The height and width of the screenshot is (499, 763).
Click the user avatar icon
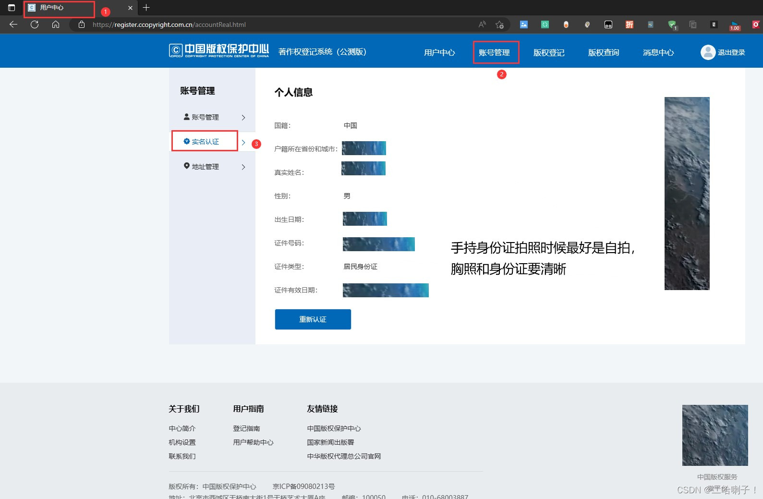pyautogui.click(x=708, y=52)
